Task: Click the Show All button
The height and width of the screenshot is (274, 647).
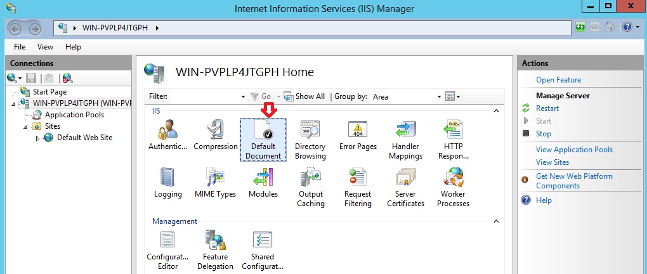Action: pyautogui.click(x=304, y=96)
